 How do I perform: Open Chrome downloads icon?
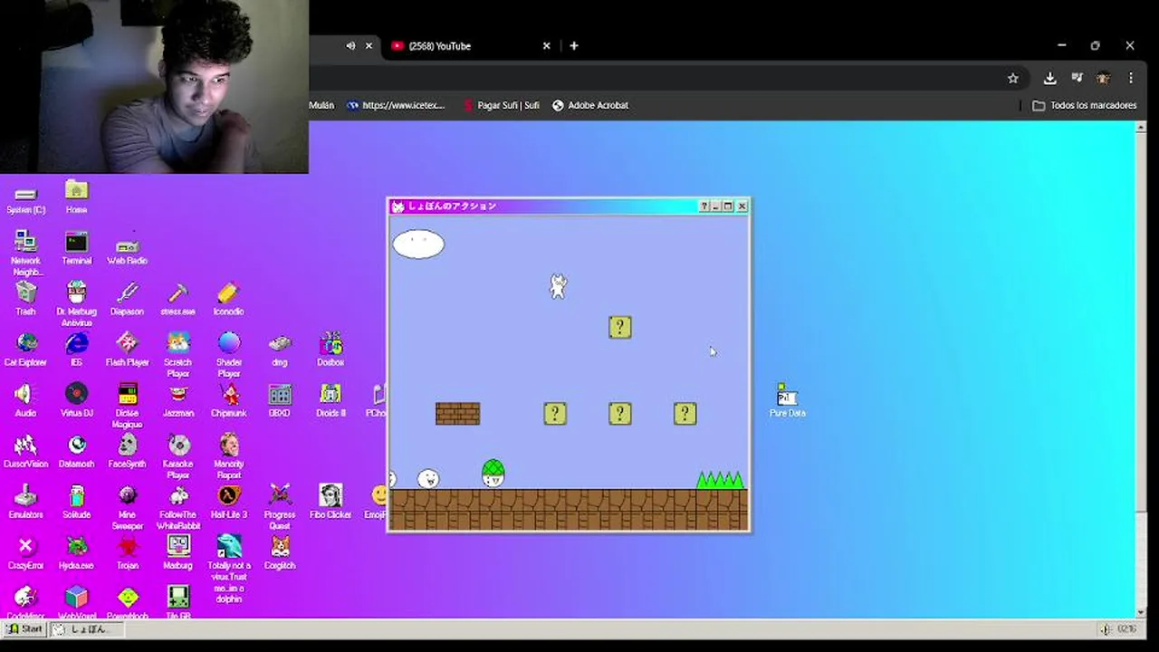[1049, 78]
